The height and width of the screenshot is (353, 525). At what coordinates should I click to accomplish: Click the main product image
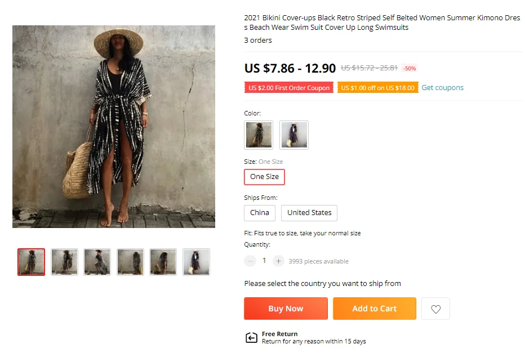[114, 127]
